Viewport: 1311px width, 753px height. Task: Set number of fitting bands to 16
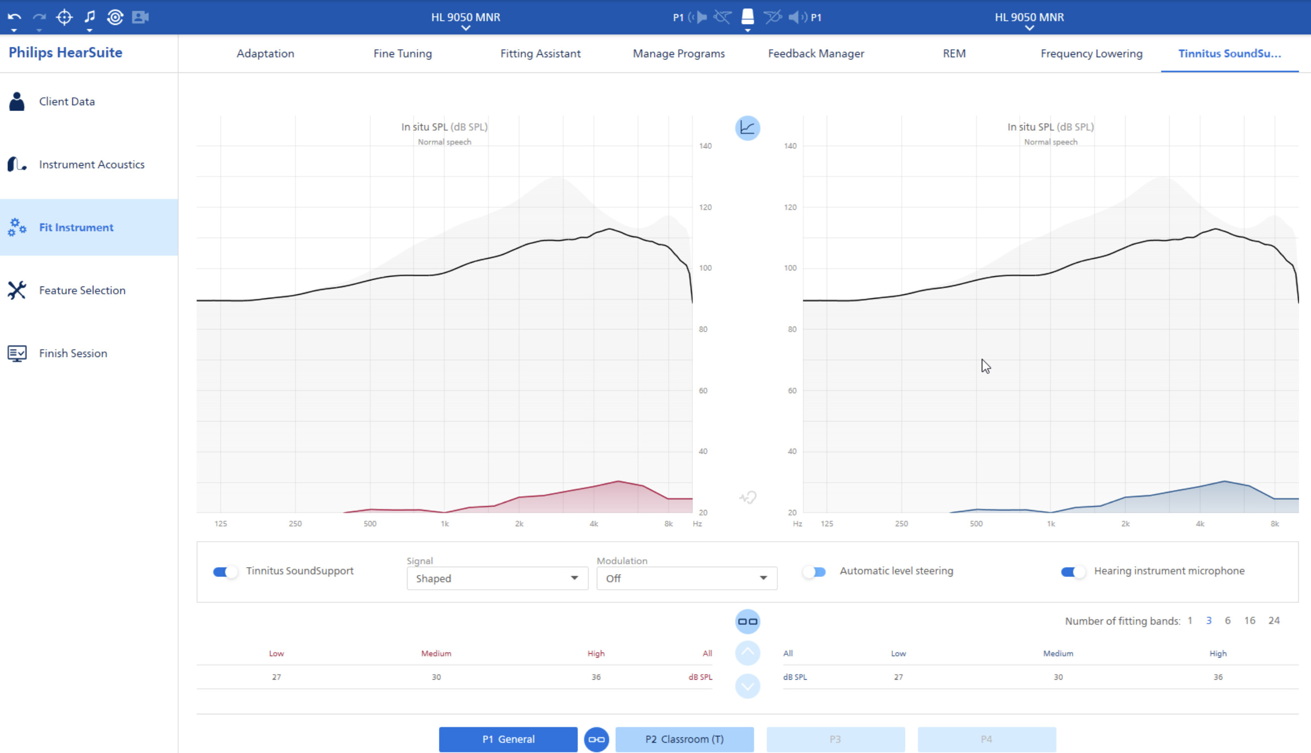(x=1249, y=620)
